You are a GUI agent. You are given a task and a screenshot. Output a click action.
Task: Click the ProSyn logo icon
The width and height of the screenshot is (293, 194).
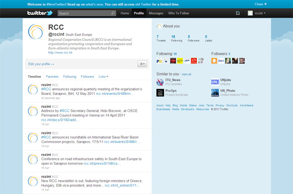160,93
